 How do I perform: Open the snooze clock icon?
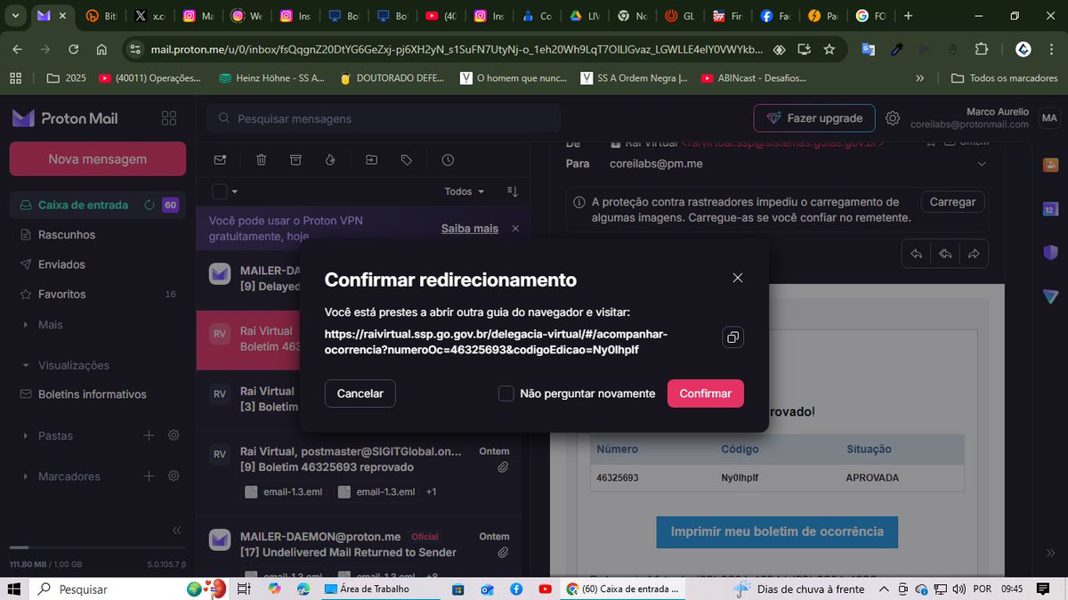448,160
